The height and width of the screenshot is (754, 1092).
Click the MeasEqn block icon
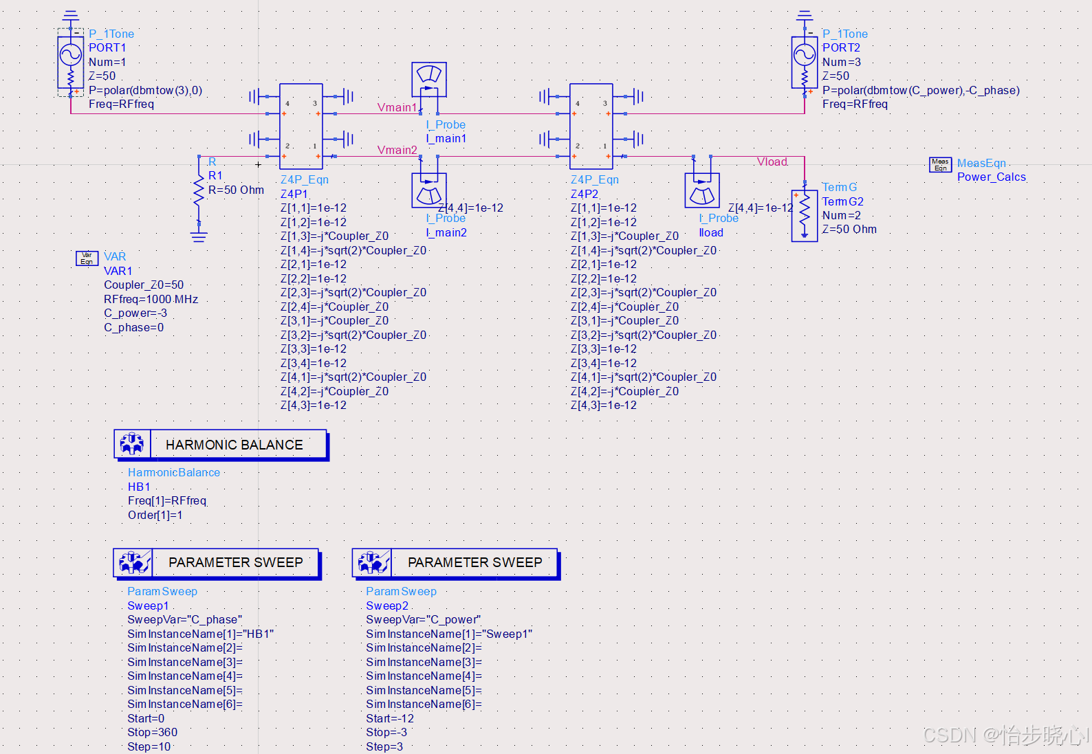point(941,165)
